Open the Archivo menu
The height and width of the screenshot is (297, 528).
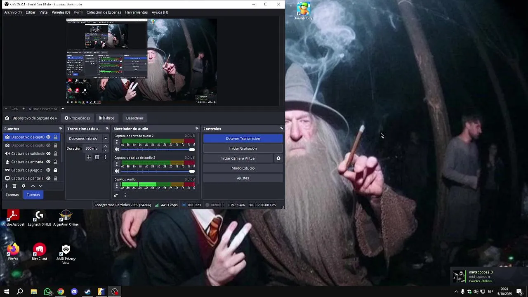point(13,12)
